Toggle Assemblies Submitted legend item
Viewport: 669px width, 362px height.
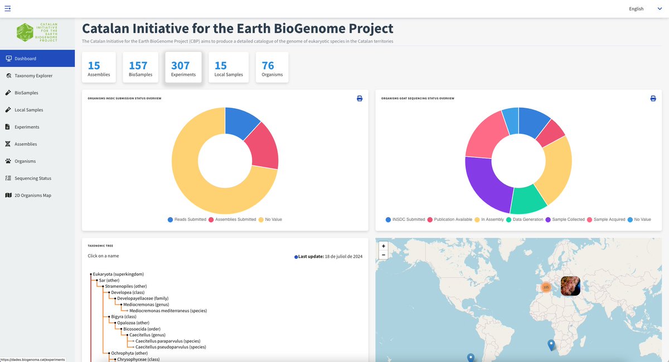[232, 220]
